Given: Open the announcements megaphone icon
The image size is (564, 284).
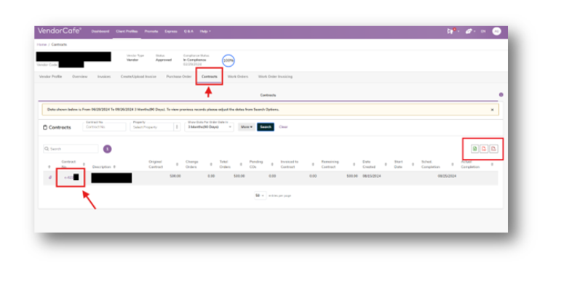Looking at the screenshot, I should (450, 31).
